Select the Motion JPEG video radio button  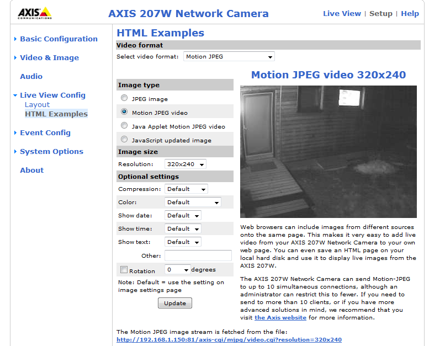124,111
